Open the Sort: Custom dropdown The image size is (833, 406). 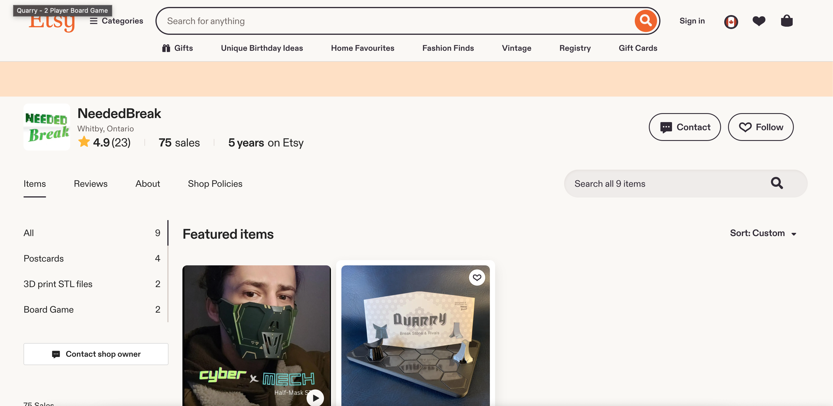click(763, 233)
